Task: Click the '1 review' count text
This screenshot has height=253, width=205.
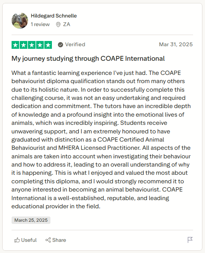Action: click(x=40, y=24)
